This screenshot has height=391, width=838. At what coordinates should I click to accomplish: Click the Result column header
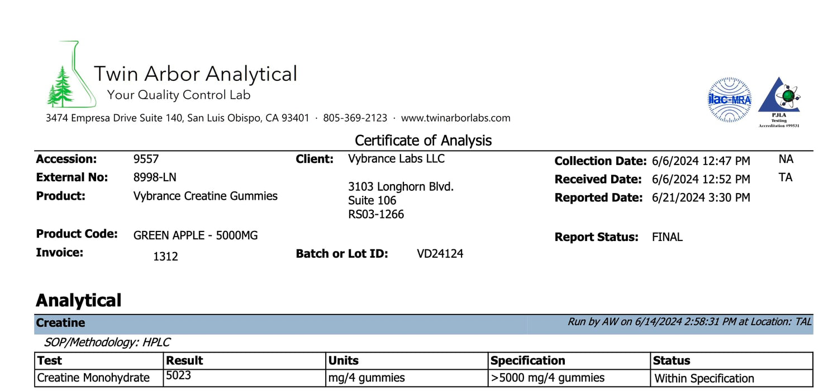185,361
